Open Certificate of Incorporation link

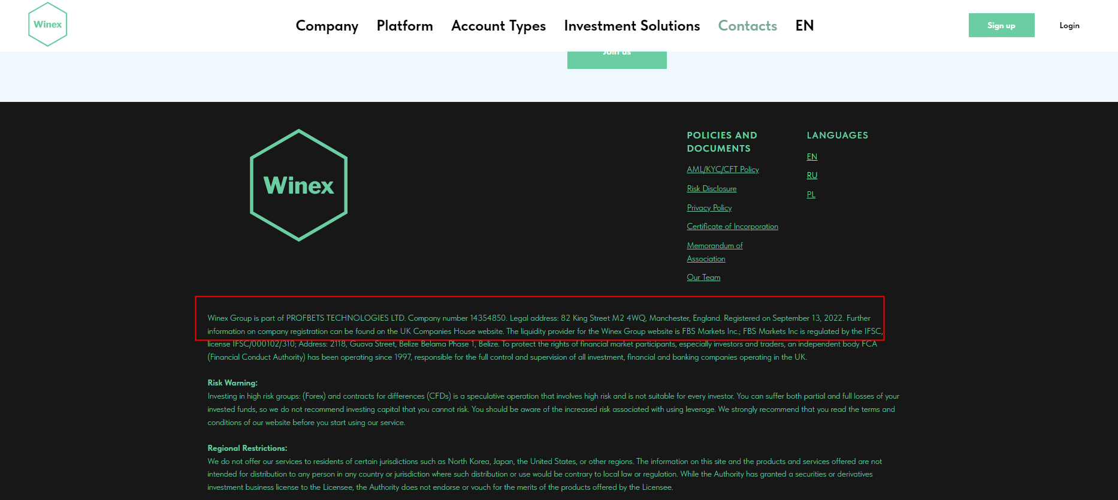pos(733,227)
